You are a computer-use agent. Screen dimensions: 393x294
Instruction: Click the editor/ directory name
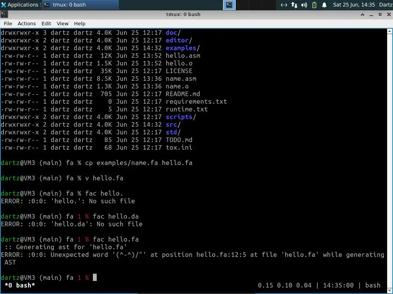click(179, 40)
